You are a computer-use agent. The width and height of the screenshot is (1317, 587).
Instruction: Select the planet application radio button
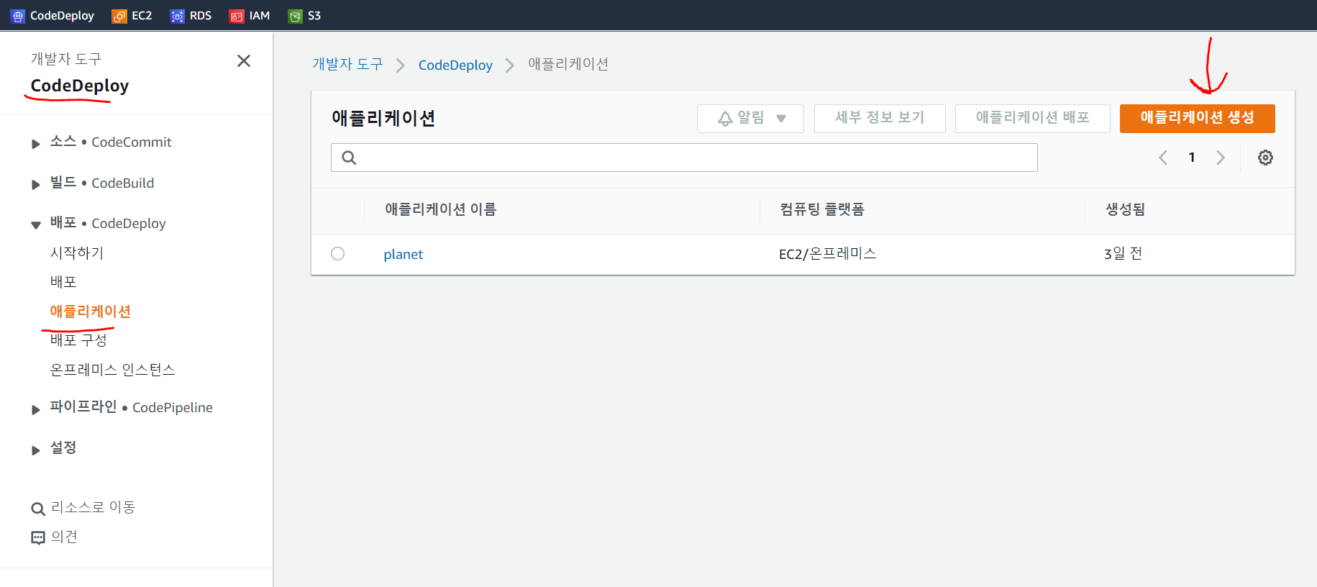coord(338,254)
